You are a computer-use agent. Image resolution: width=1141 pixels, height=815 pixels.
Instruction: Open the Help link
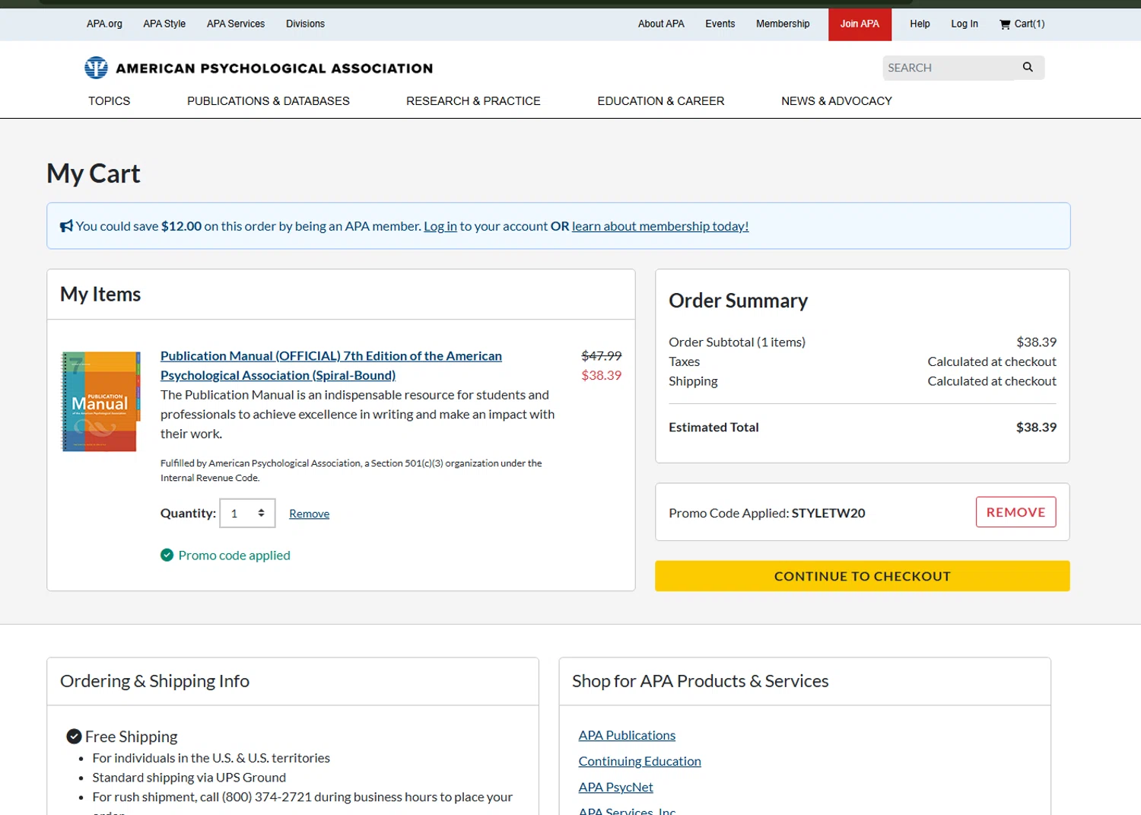[920, 24]
